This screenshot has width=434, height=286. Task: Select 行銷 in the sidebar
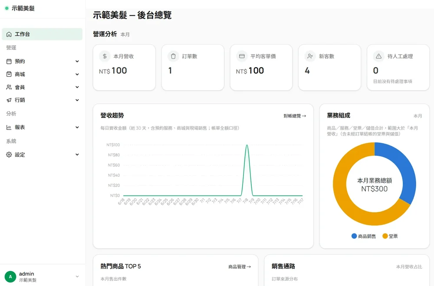click(x=42, y=100)
